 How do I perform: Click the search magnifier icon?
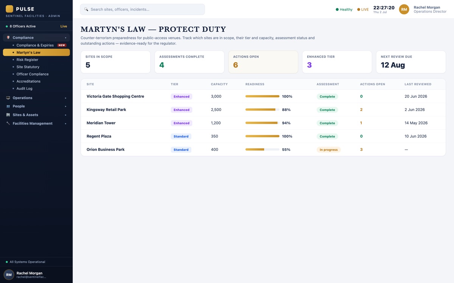(x=86, y=9)
